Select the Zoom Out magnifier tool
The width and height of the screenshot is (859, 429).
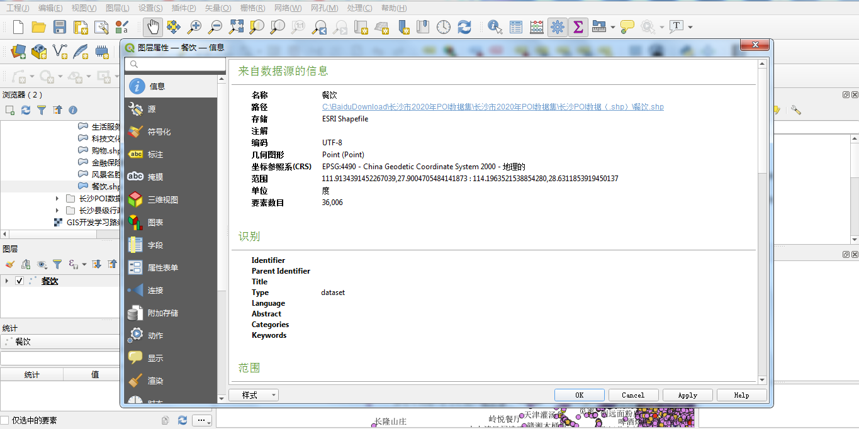coord(215,27)
